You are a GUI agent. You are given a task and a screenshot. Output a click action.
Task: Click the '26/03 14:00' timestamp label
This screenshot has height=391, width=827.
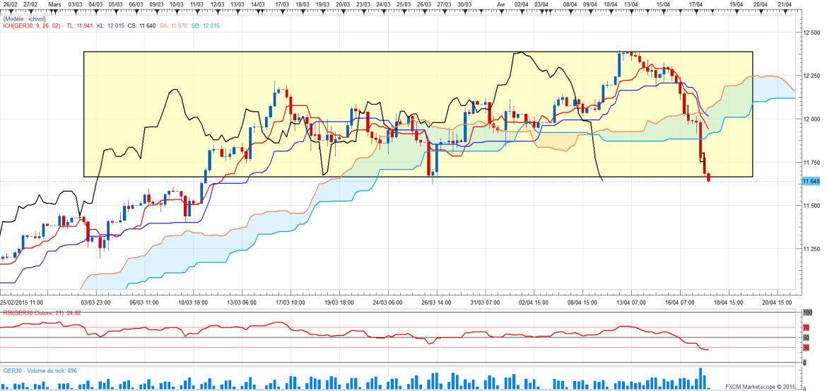(x=436, y=303)
